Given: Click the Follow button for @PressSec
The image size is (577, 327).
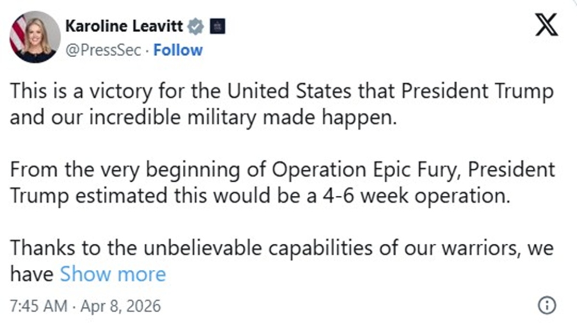Looking at the screenshot, I should 177,50.
